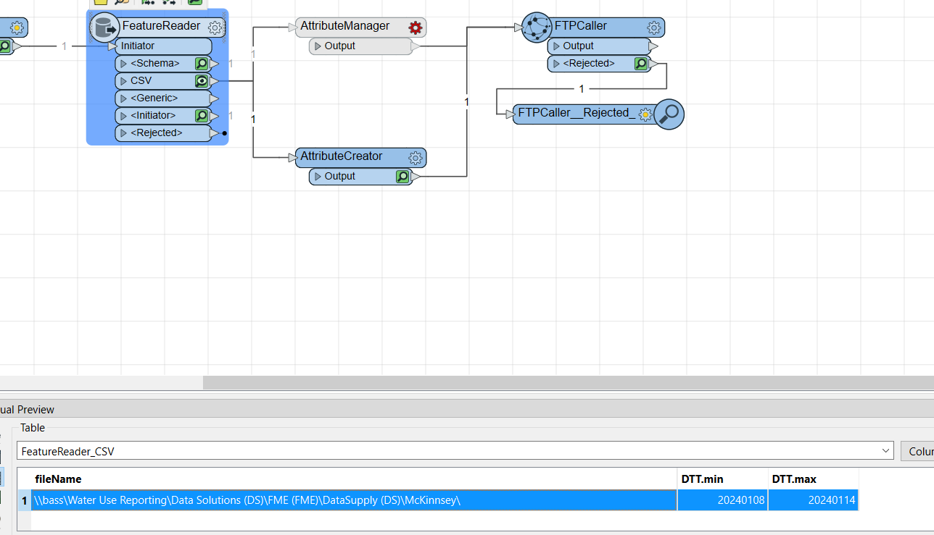934x535 pixels.
Task: Expand AttributeManager Output port attributes
Action: coord(318,46)
